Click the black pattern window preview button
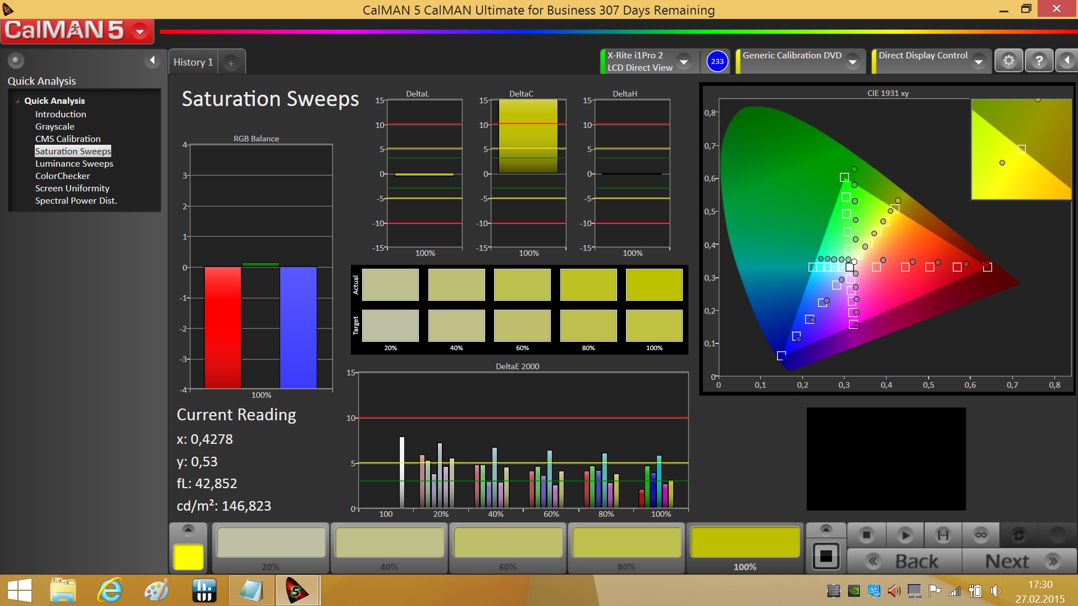 [826, 557]
